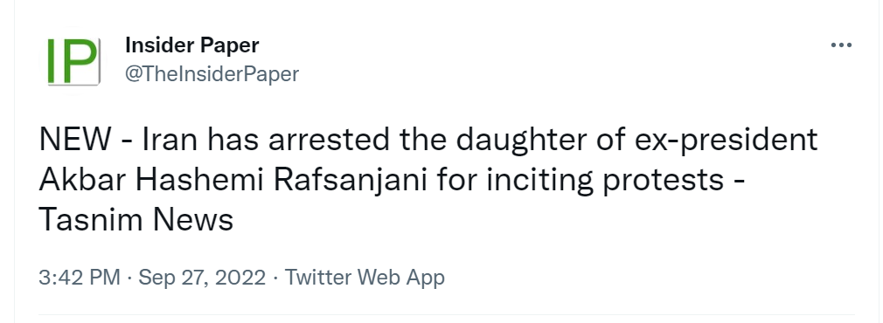883x323 pixels.
Task: Open the Insider Paper display name
Action: [192, 45]
